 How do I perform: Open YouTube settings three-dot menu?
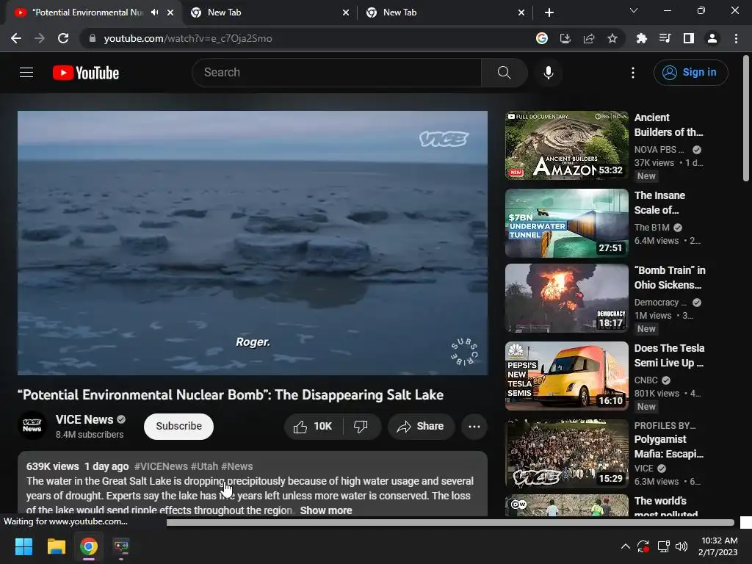click(x=633, y=73)
